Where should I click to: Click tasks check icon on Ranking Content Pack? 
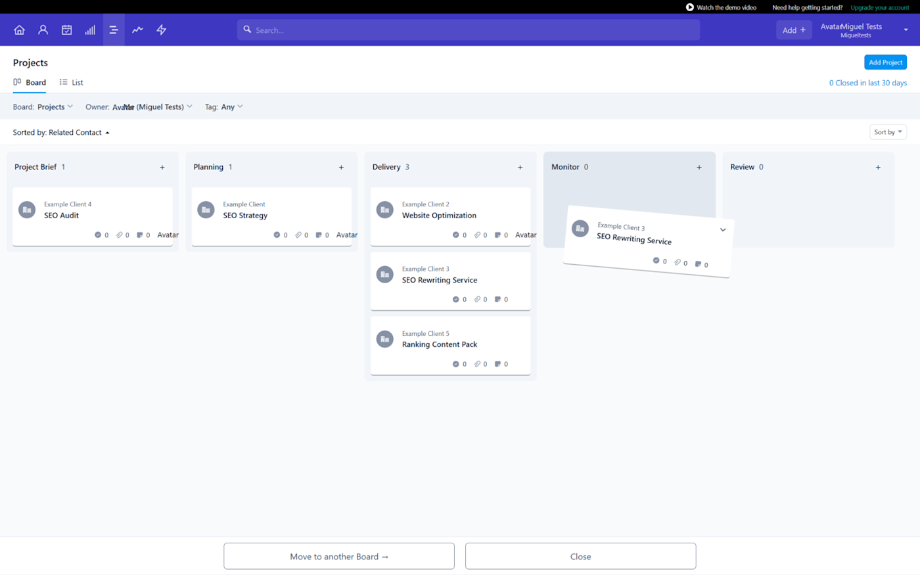coord(456,364)
